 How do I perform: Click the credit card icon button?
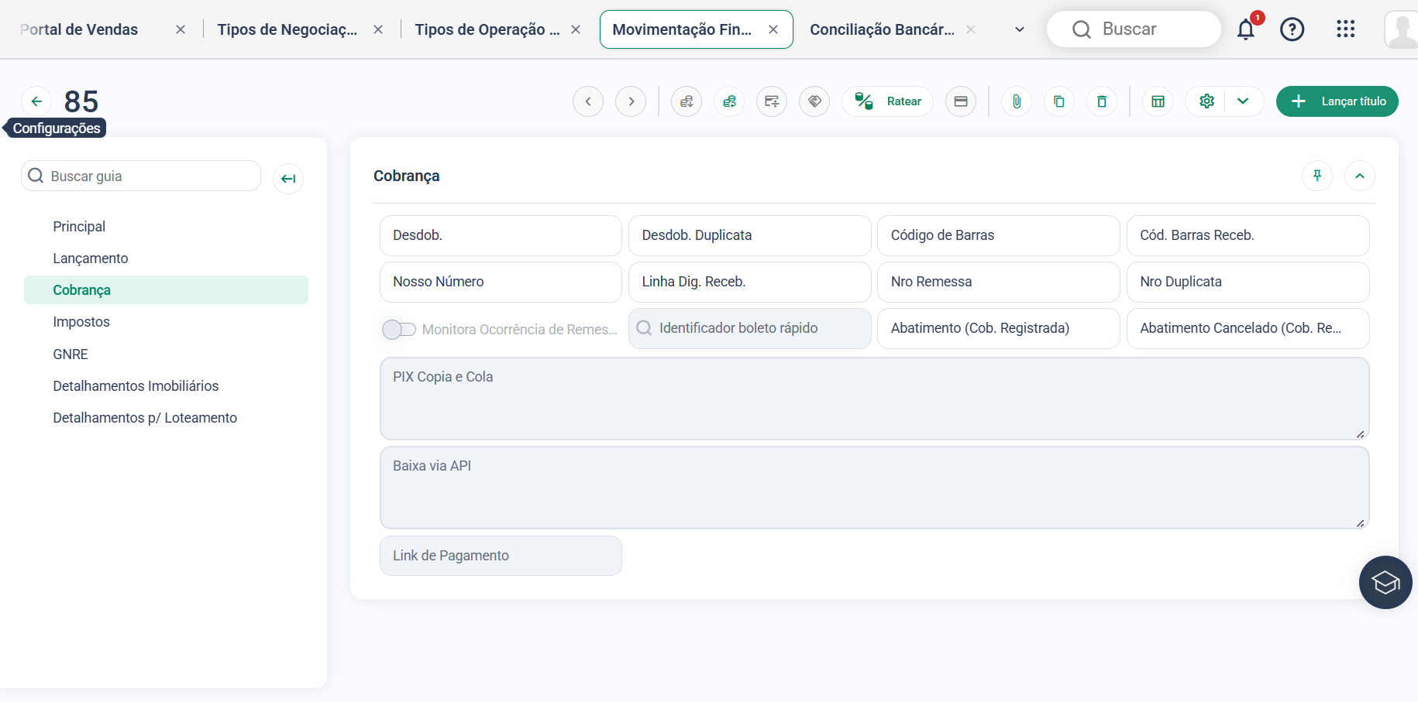(x=961, y=101)
